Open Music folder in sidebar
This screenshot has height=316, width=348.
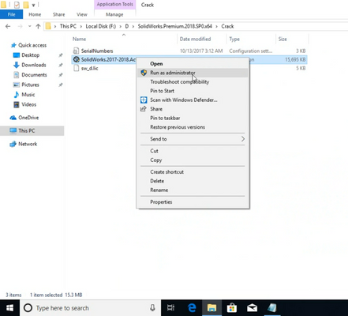[x=28, y=95]
